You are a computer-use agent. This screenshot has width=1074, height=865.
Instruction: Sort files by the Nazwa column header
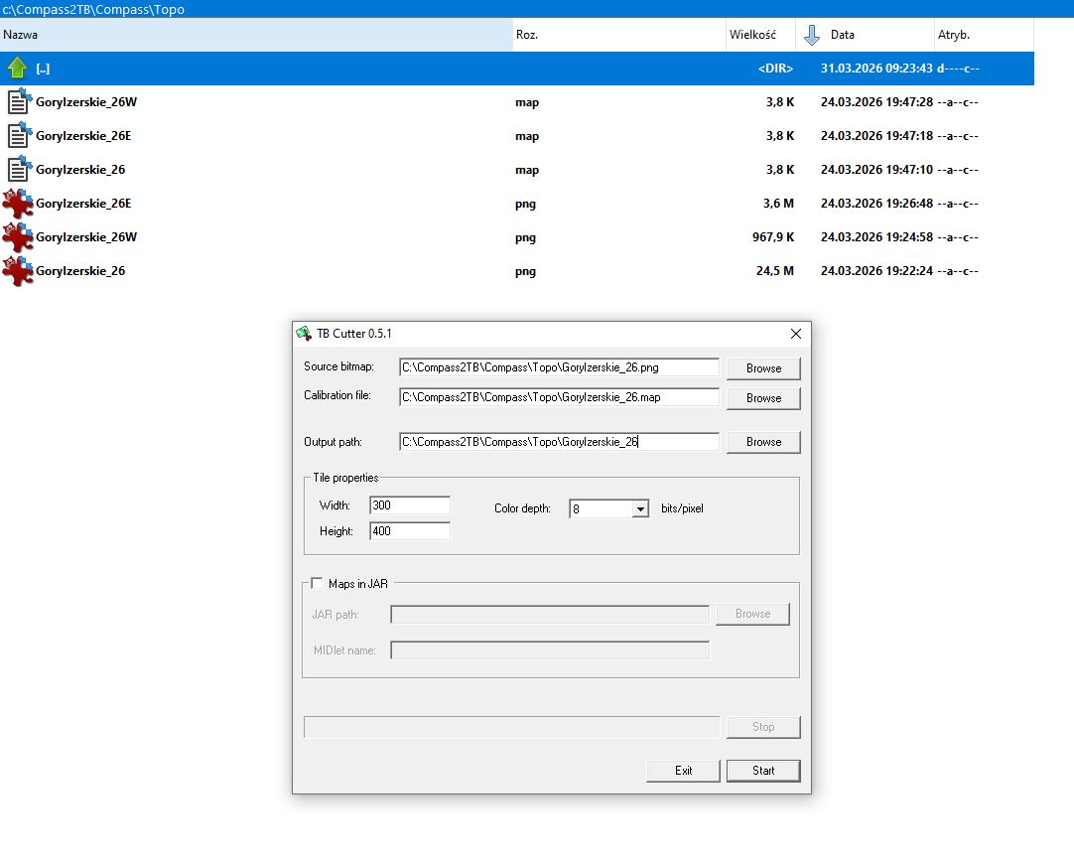coord(256,35)
